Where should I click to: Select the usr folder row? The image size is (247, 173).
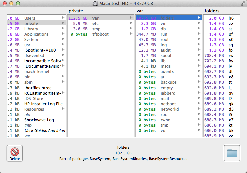[37, 45]
